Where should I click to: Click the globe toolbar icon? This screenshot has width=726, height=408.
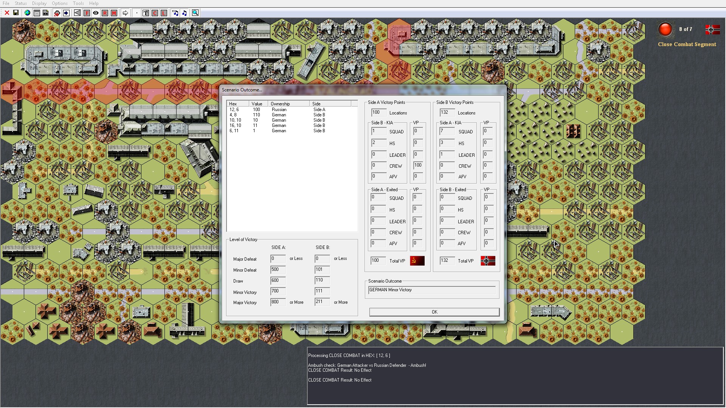pyautogui.click(x=27, y=13)
